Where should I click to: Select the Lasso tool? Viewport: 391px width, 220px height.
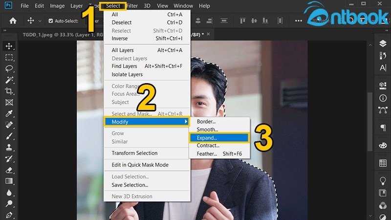[9, 68]
